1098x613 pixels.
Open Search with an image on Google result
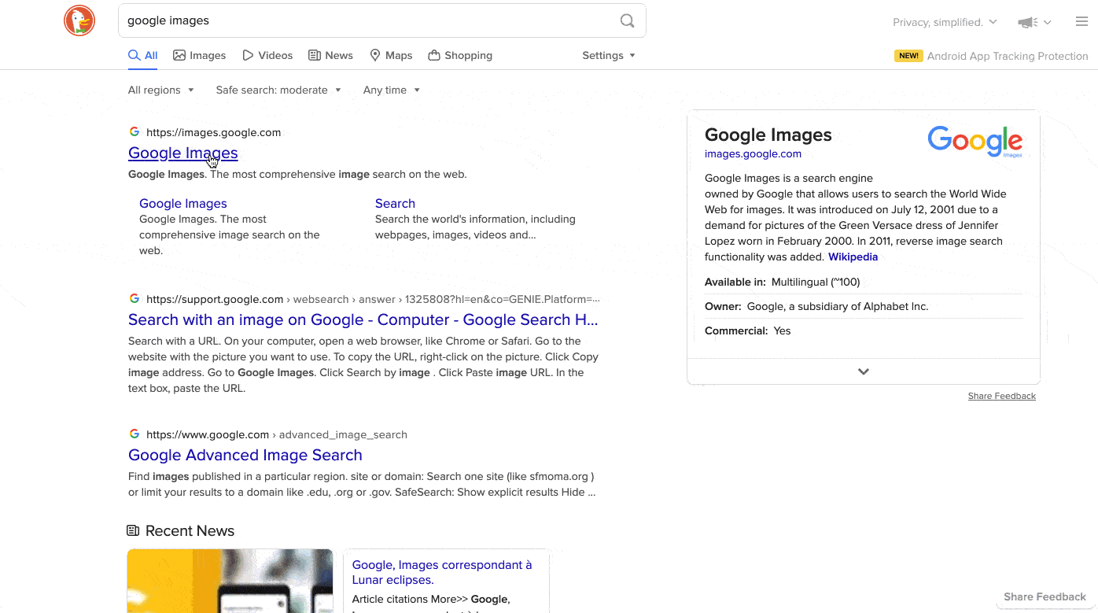363,319
